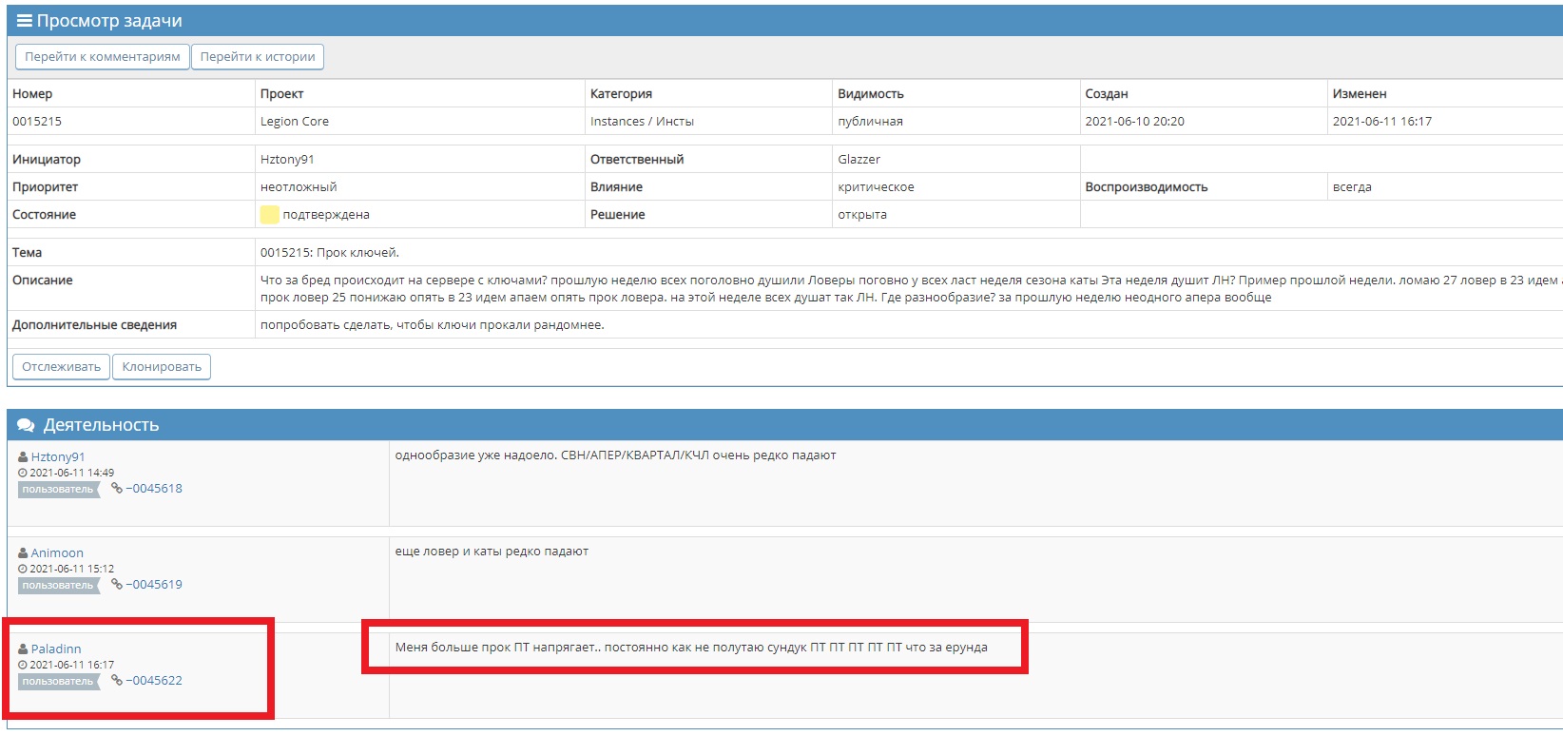Click the speech bubbles icon beside Деятельность
The height and width of the screenshot is (736, 1563).
(26, 425)
